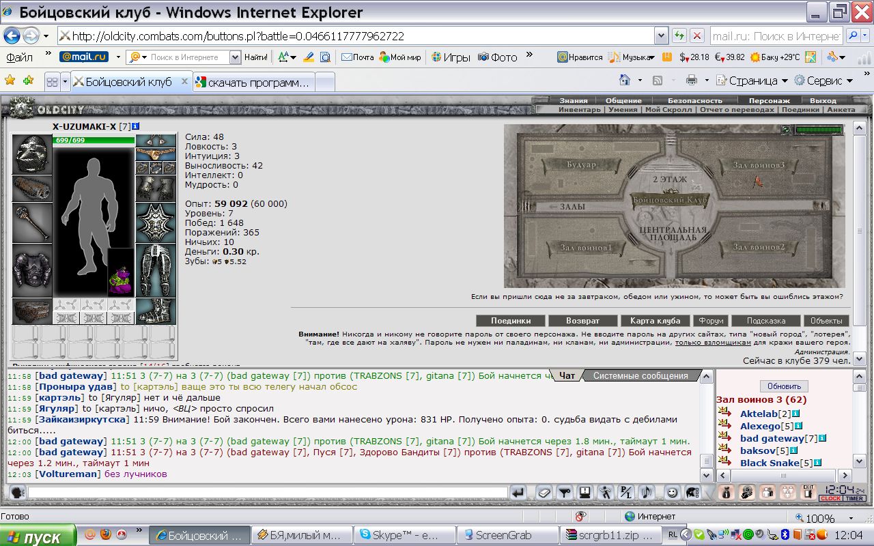Go to Будуар room on map

[x=581, y=165]
